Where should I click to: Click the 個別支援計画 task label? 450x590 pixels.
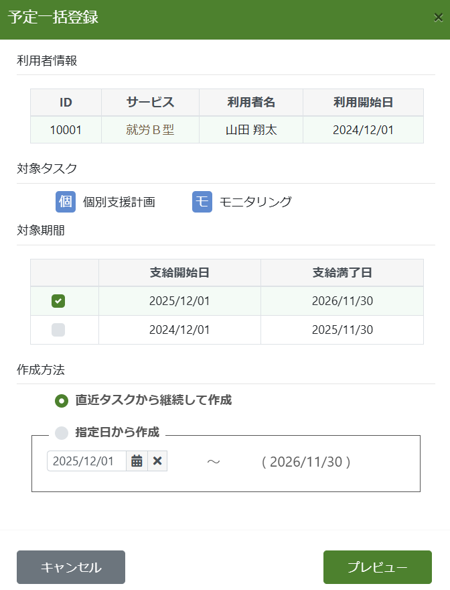click(x=119, y=202)
